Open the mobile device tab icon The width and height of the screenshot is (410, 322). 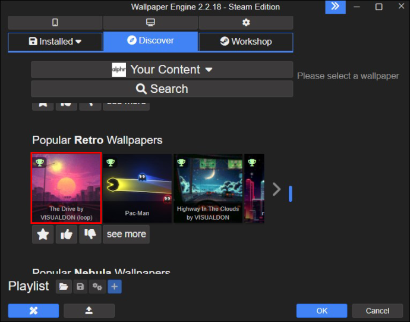click(x=55, y=23)
